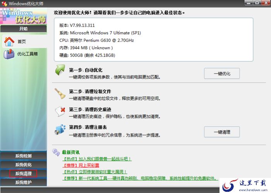
Task: Open the 系统优化 sidebar section
Action: [x=24, y=165]
